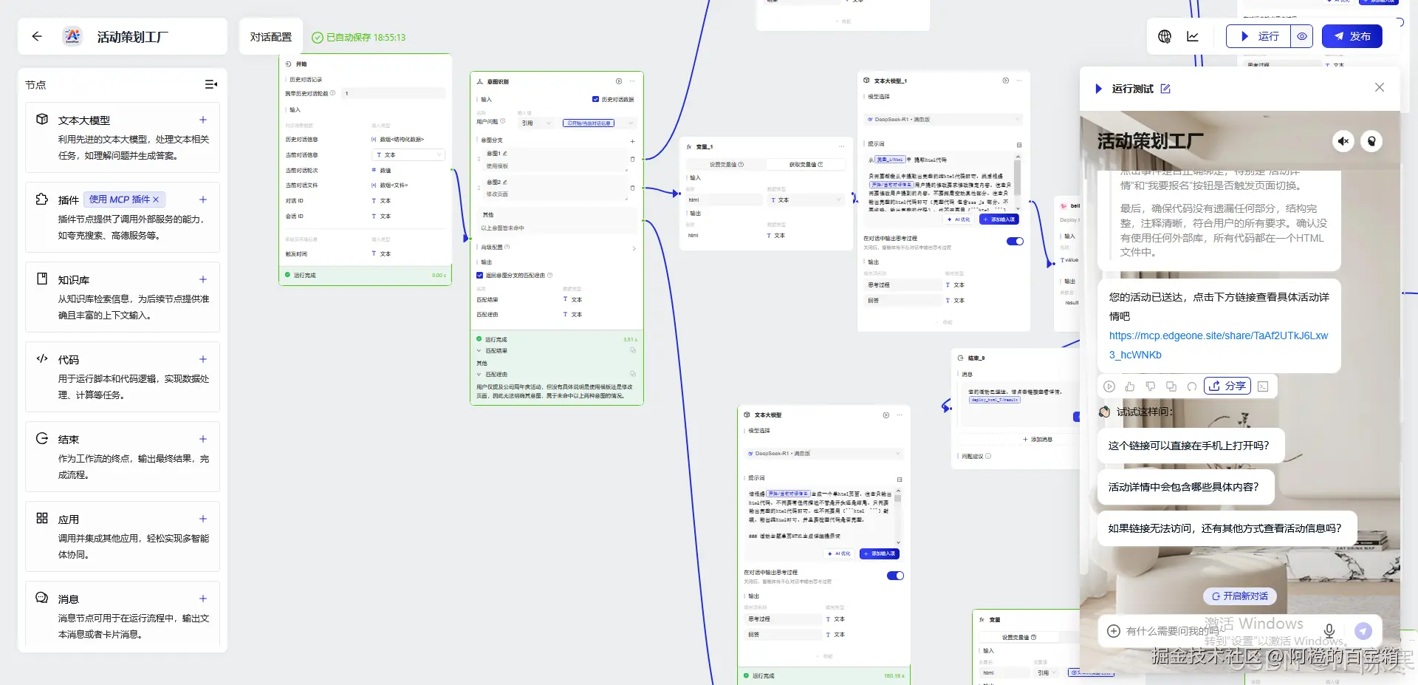The height and width of the screenshot is (685, 1418).
Task: Add a new intent in 意图分支
Action: 632,140
